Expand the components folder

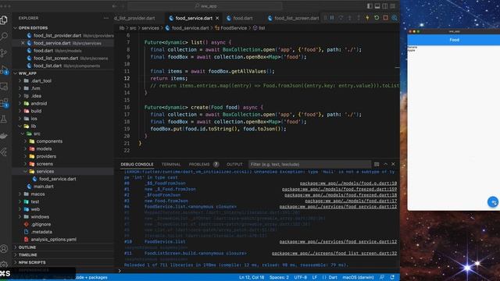49,141
